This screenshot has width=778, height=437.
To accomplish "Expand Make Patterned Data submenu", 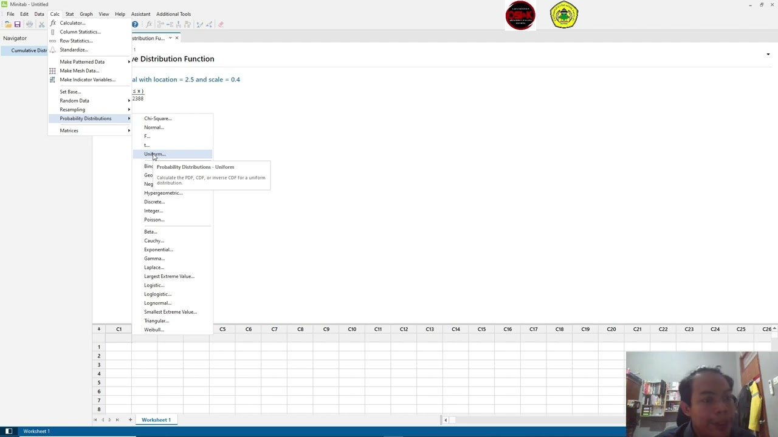I will coord(90,62).
